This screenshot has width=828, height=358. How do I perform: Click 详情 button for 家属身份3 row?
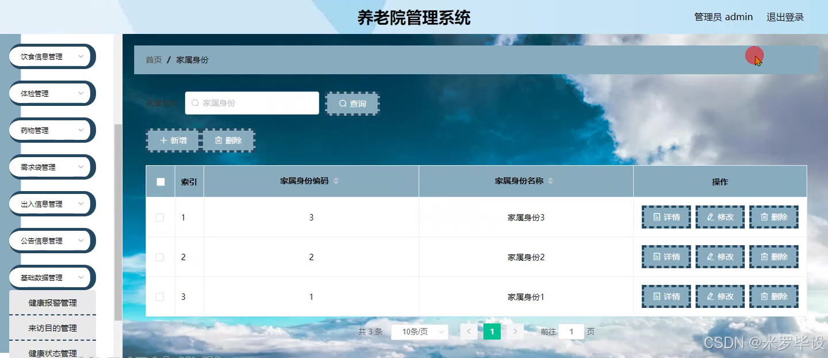[666, 217]
